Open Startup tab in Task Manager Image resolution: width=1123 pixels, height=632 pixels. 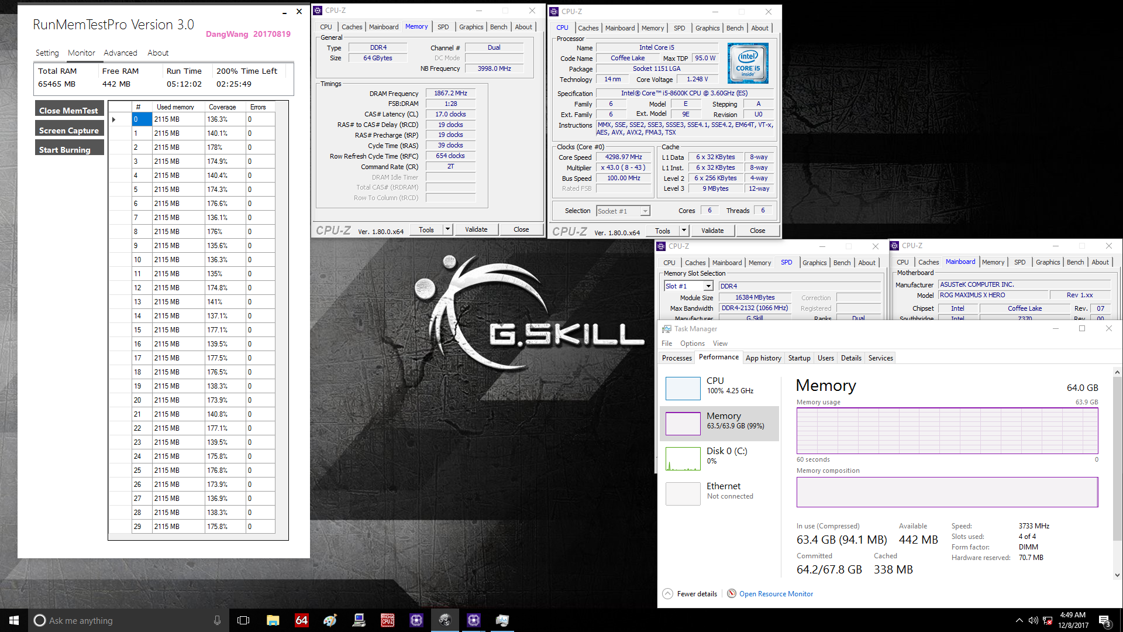click(799, 358)
